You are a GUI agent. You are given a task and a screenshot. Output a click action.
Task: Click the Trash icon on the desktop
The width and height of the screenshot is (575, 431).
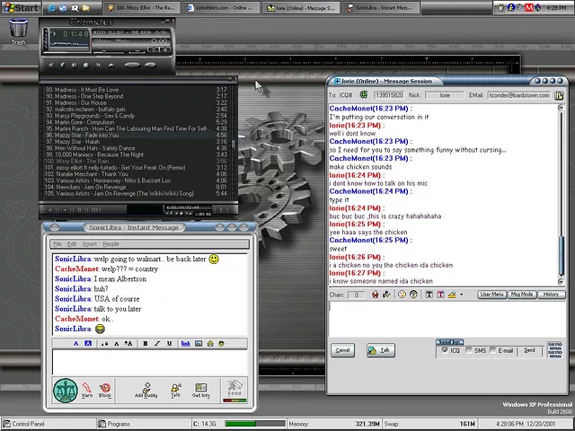tap(18, 31)
